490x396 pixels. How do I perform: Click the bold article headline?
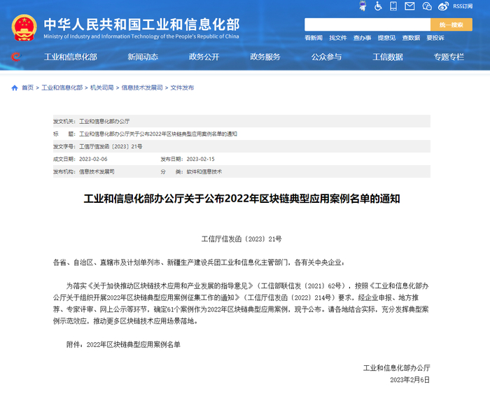coord(242,199)
